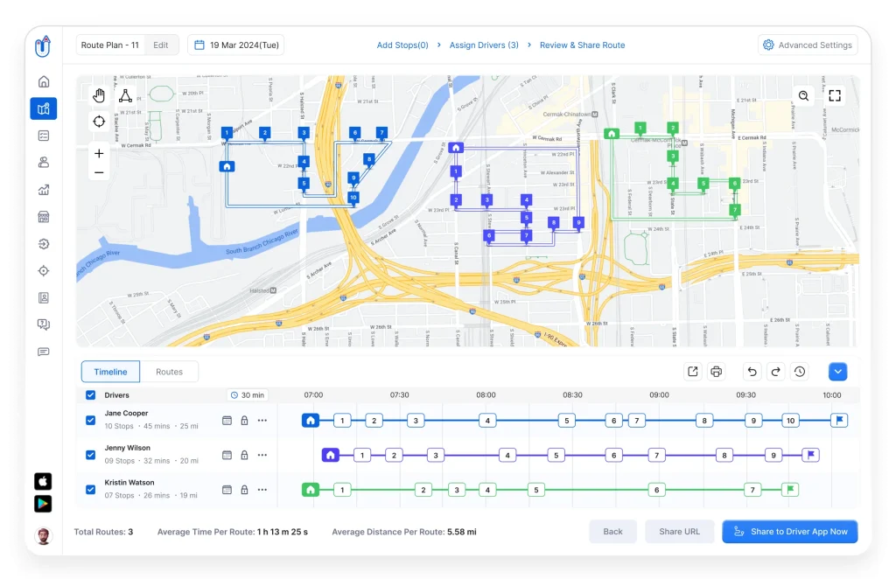Switch to the Routes tab
This screenshot has height=579, width=896.
(169, 372)
